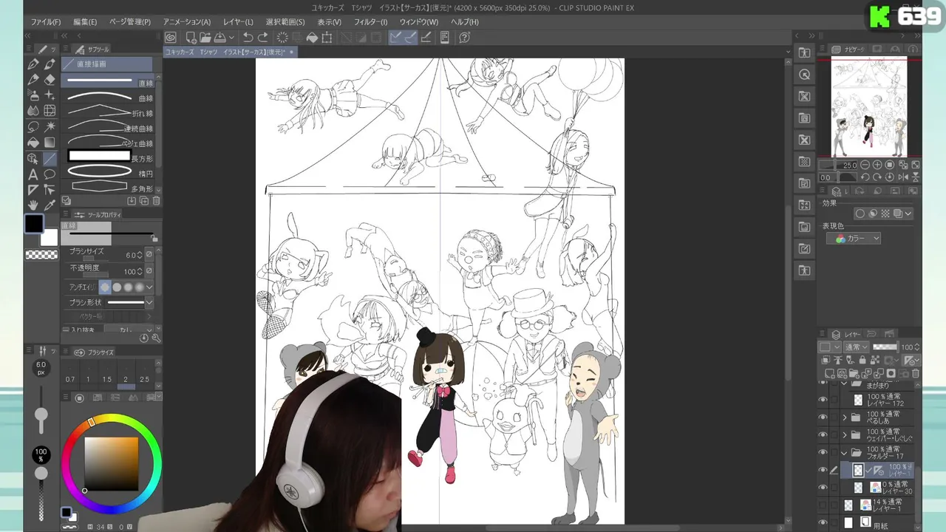
Task: Collapse the まがまり folder
Action: [845, 384]
